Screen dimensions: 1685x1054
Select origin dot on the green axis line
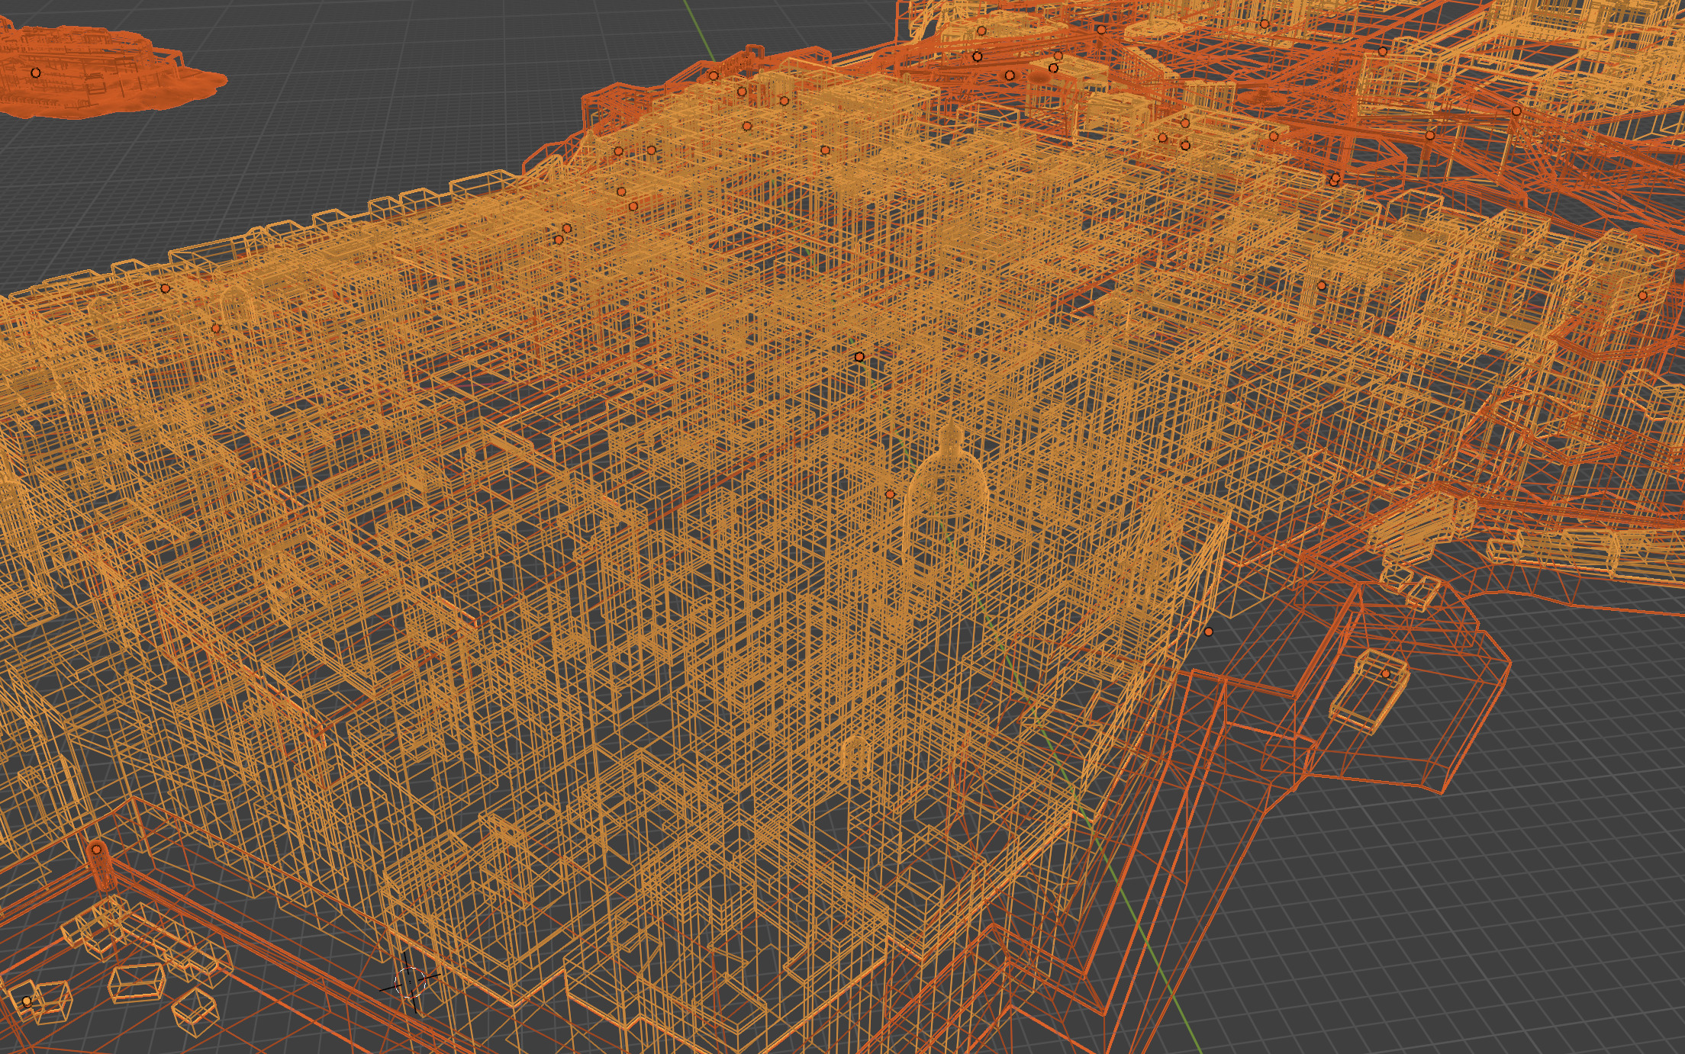(859, 356)
